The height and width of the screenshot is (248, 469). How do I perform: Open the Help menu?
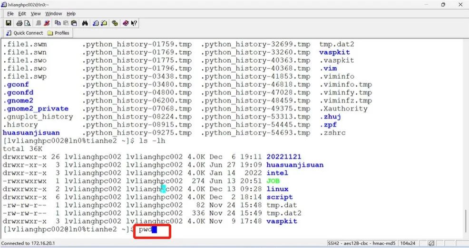tap(71, 14)
